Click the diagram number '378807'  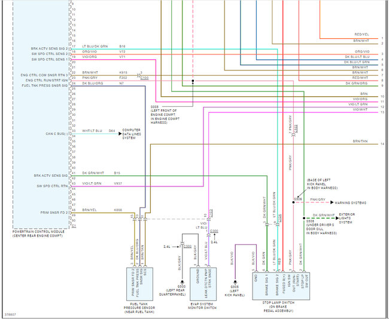[10, 314]
